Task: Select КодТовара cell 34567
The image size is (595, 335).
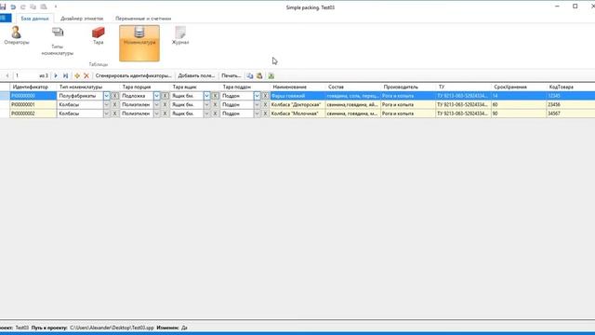Action: pyautogui.click(x=571, y=114)
